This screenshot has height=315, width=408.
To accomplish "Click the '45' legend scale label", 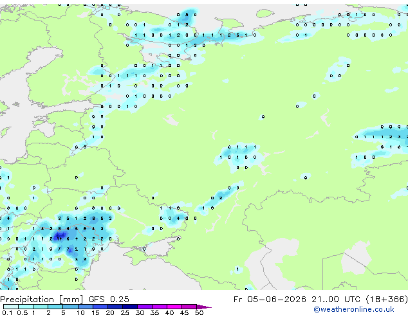I will point(185,312).
